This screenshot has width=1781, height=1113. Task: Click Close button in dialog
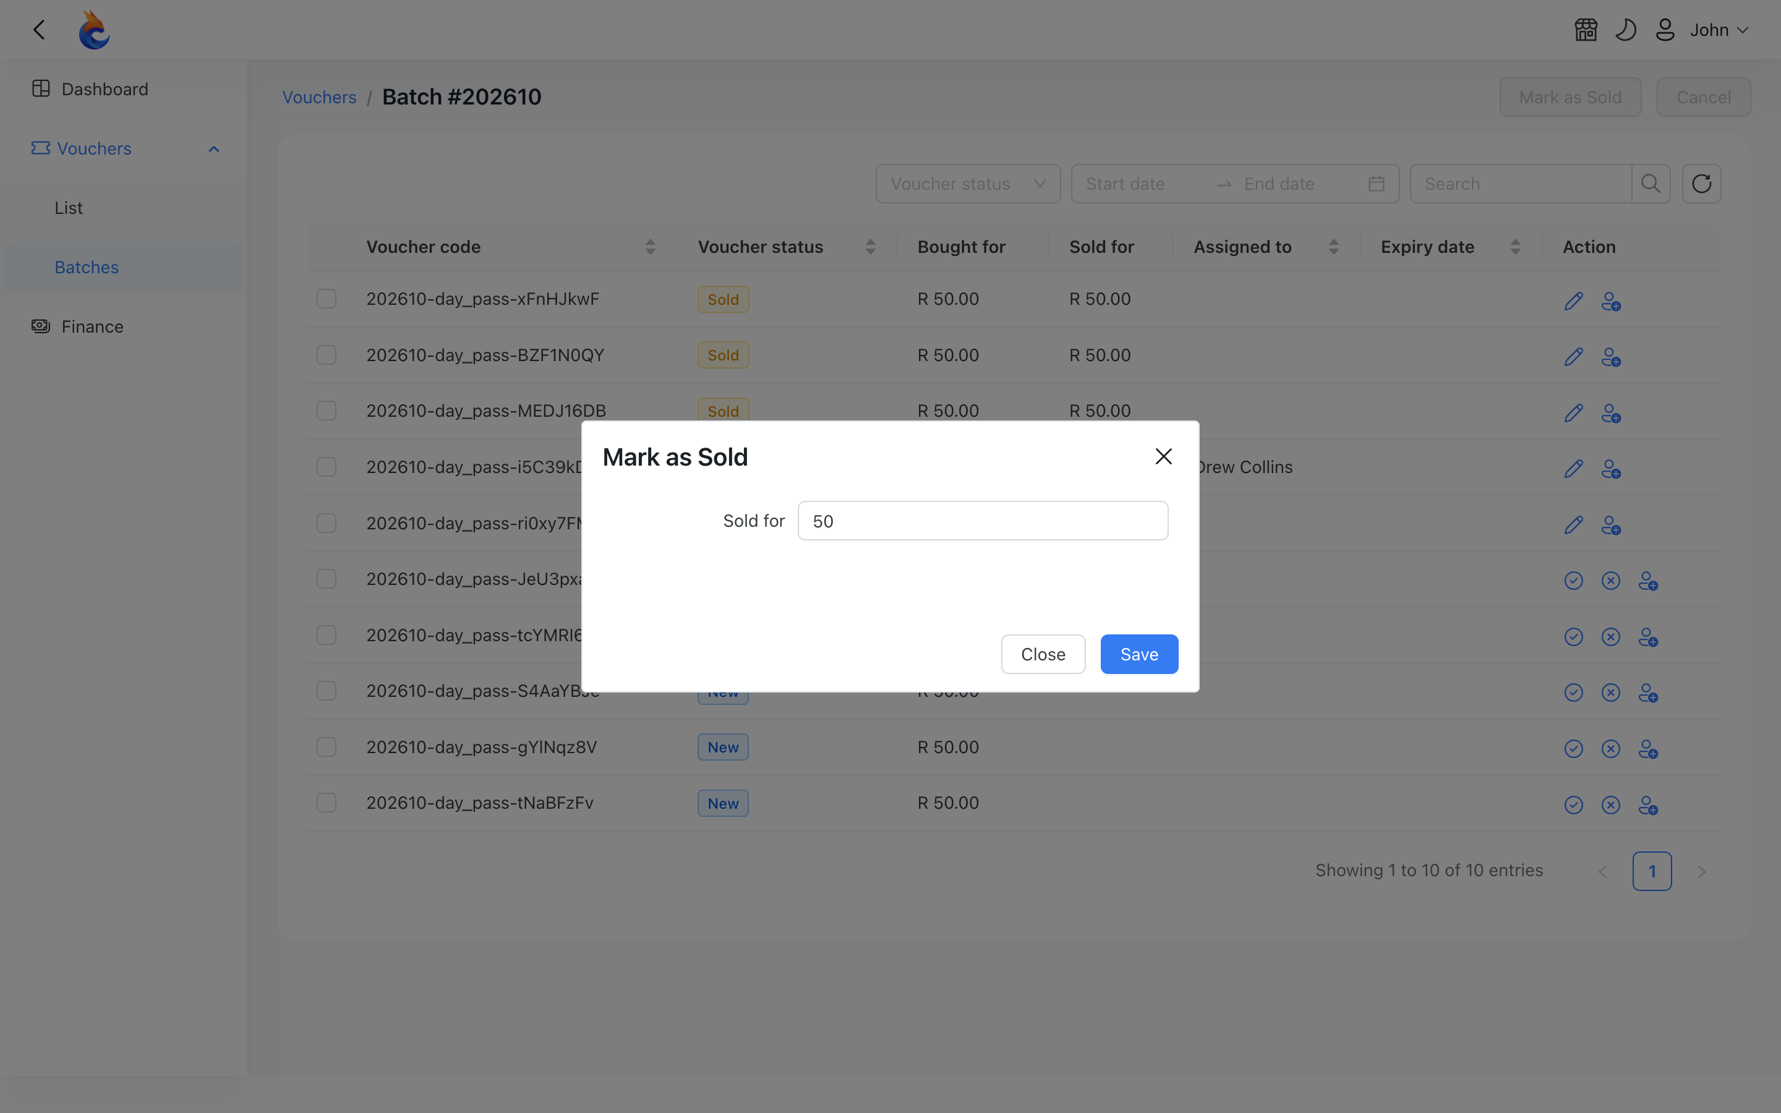point(1043,654)
